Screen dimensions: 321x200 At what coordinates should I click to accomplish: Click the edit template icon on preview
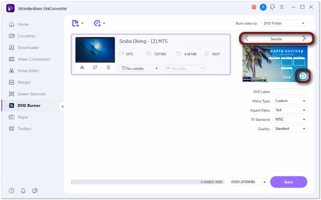point(303,76)
